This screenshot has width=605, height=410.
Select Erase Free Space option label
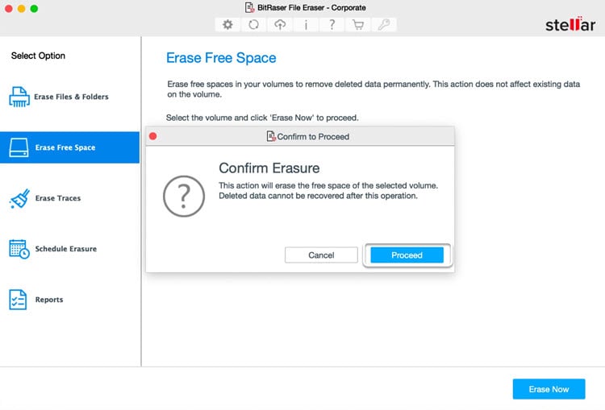pyautogui.click(x=65, y=147)
